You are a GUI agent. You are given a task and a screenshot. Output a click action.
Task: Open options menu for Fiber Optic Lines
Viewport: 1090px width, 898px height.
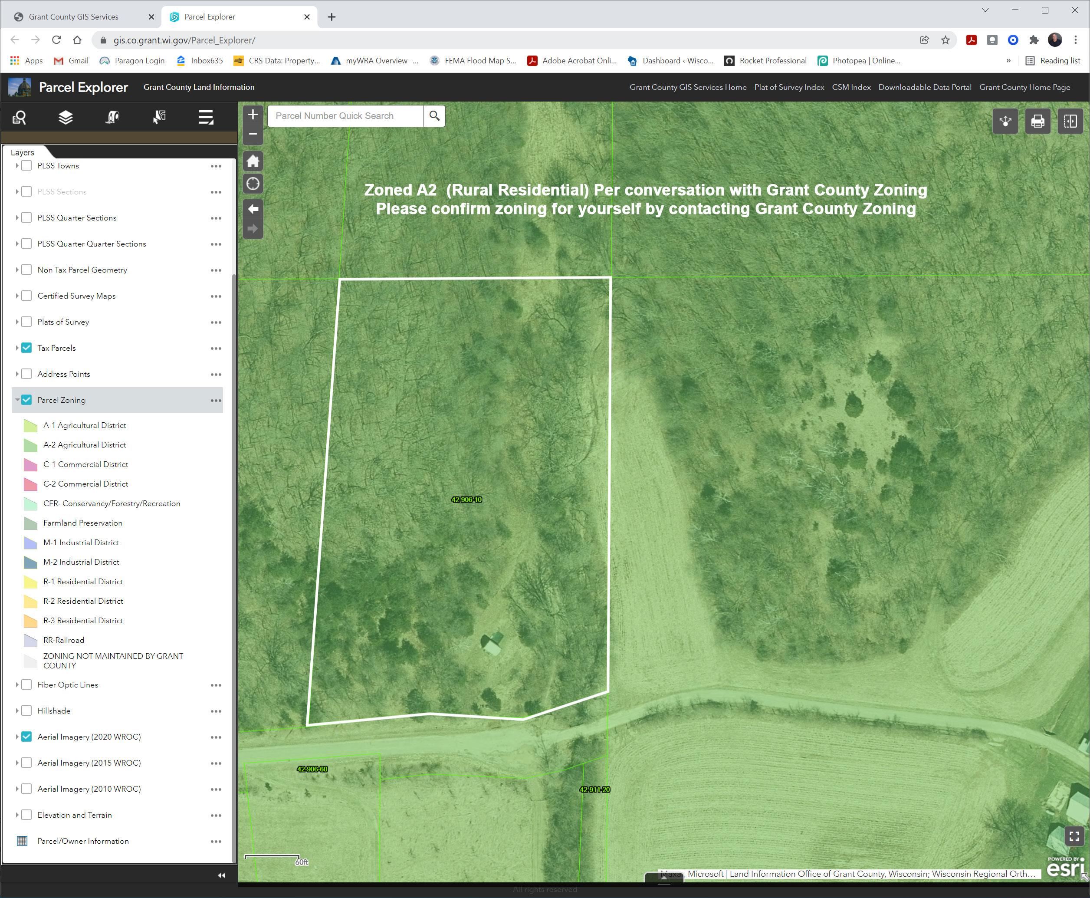click(x=216, y=685)
